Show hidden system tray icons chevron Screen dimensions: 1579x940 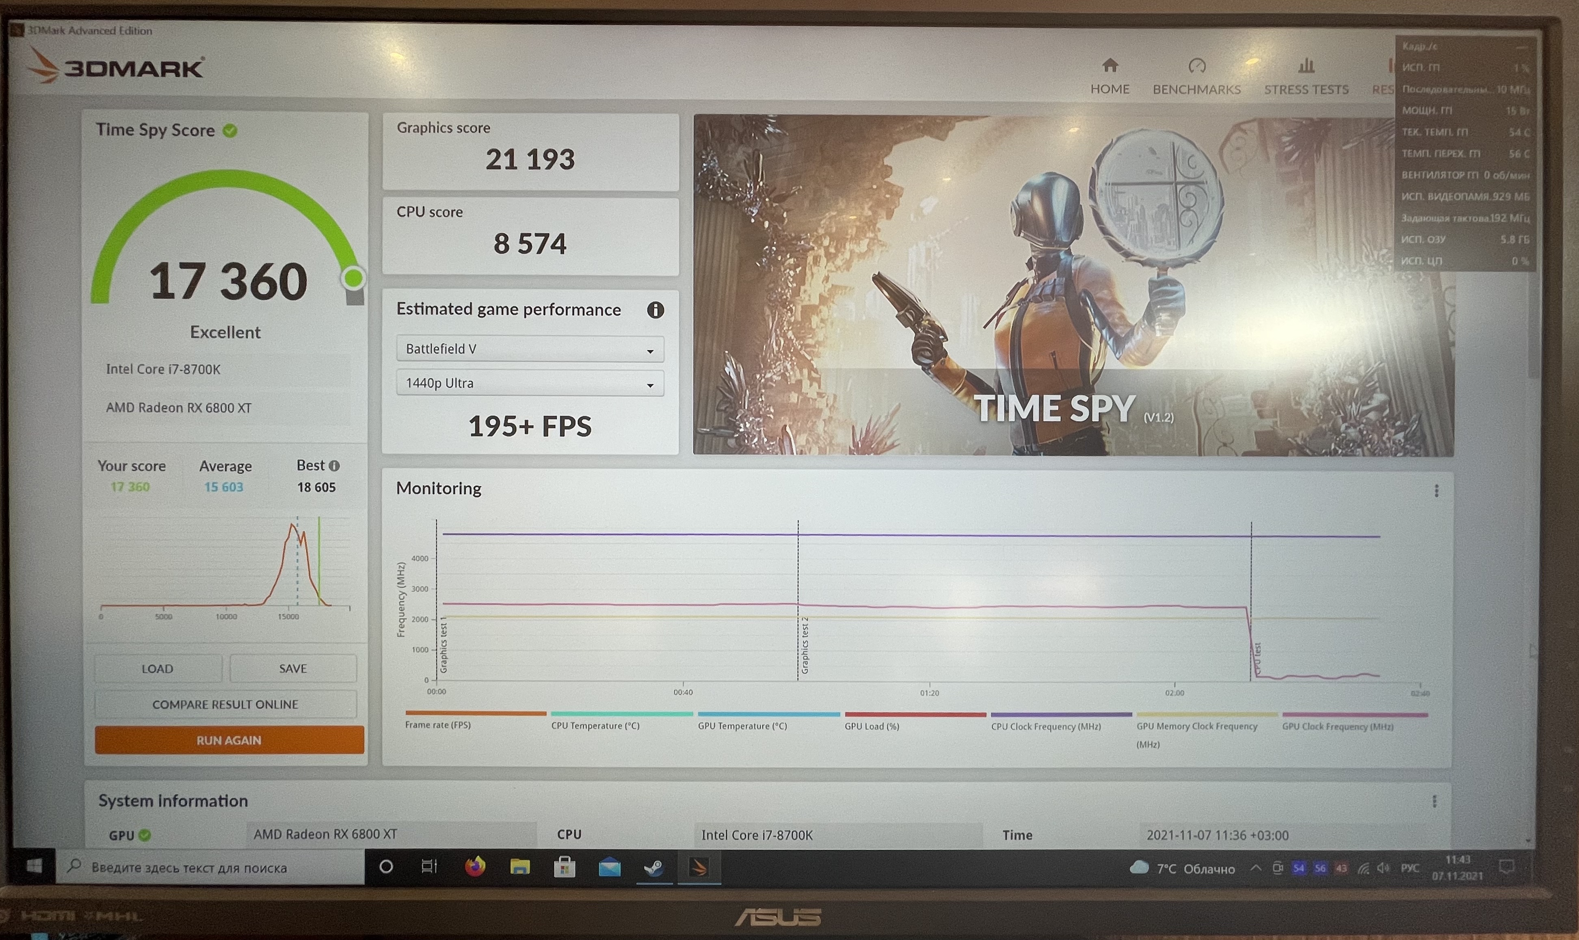[x=1255, y=868]
